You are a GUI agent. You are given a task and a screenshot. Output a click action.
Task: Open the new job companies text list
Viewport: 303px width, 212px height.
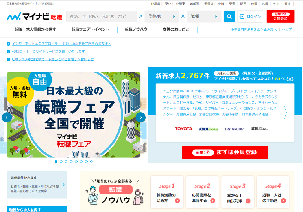point(220,102)
